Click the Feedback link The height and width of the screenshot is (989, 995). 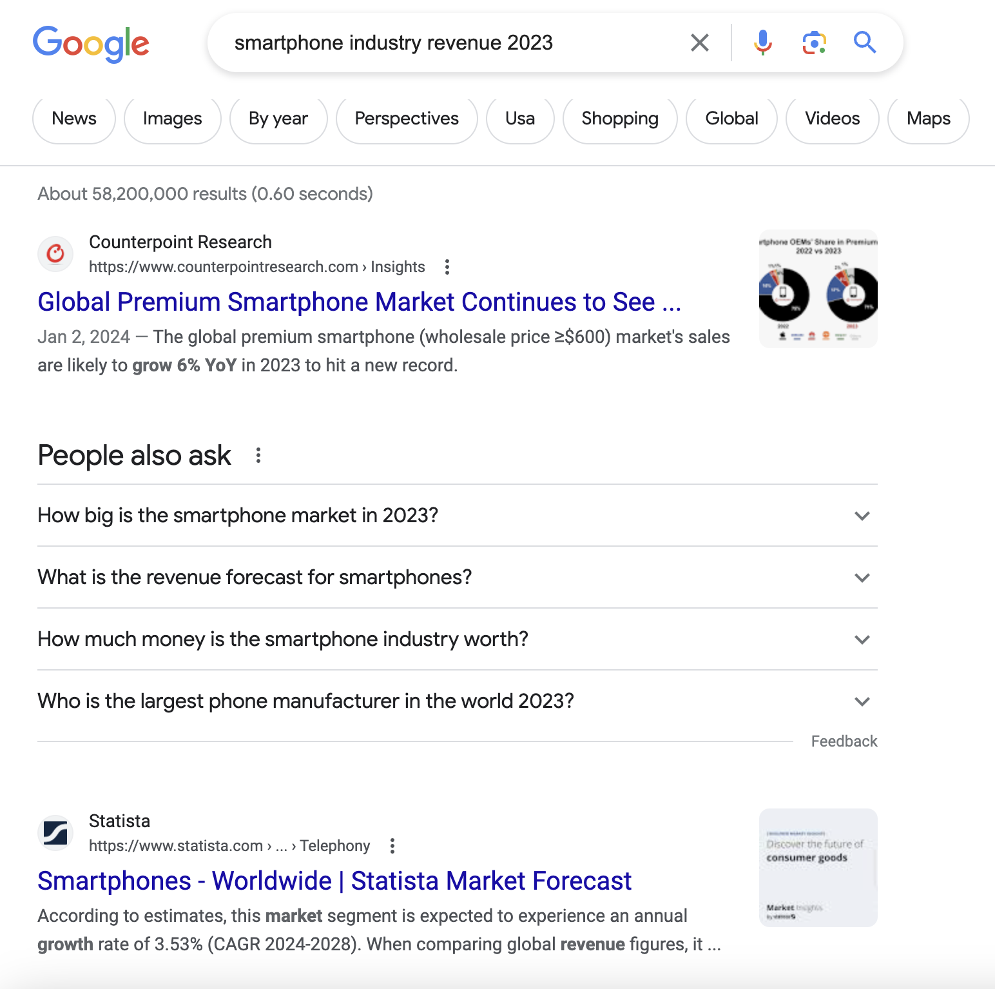(844, 741)
